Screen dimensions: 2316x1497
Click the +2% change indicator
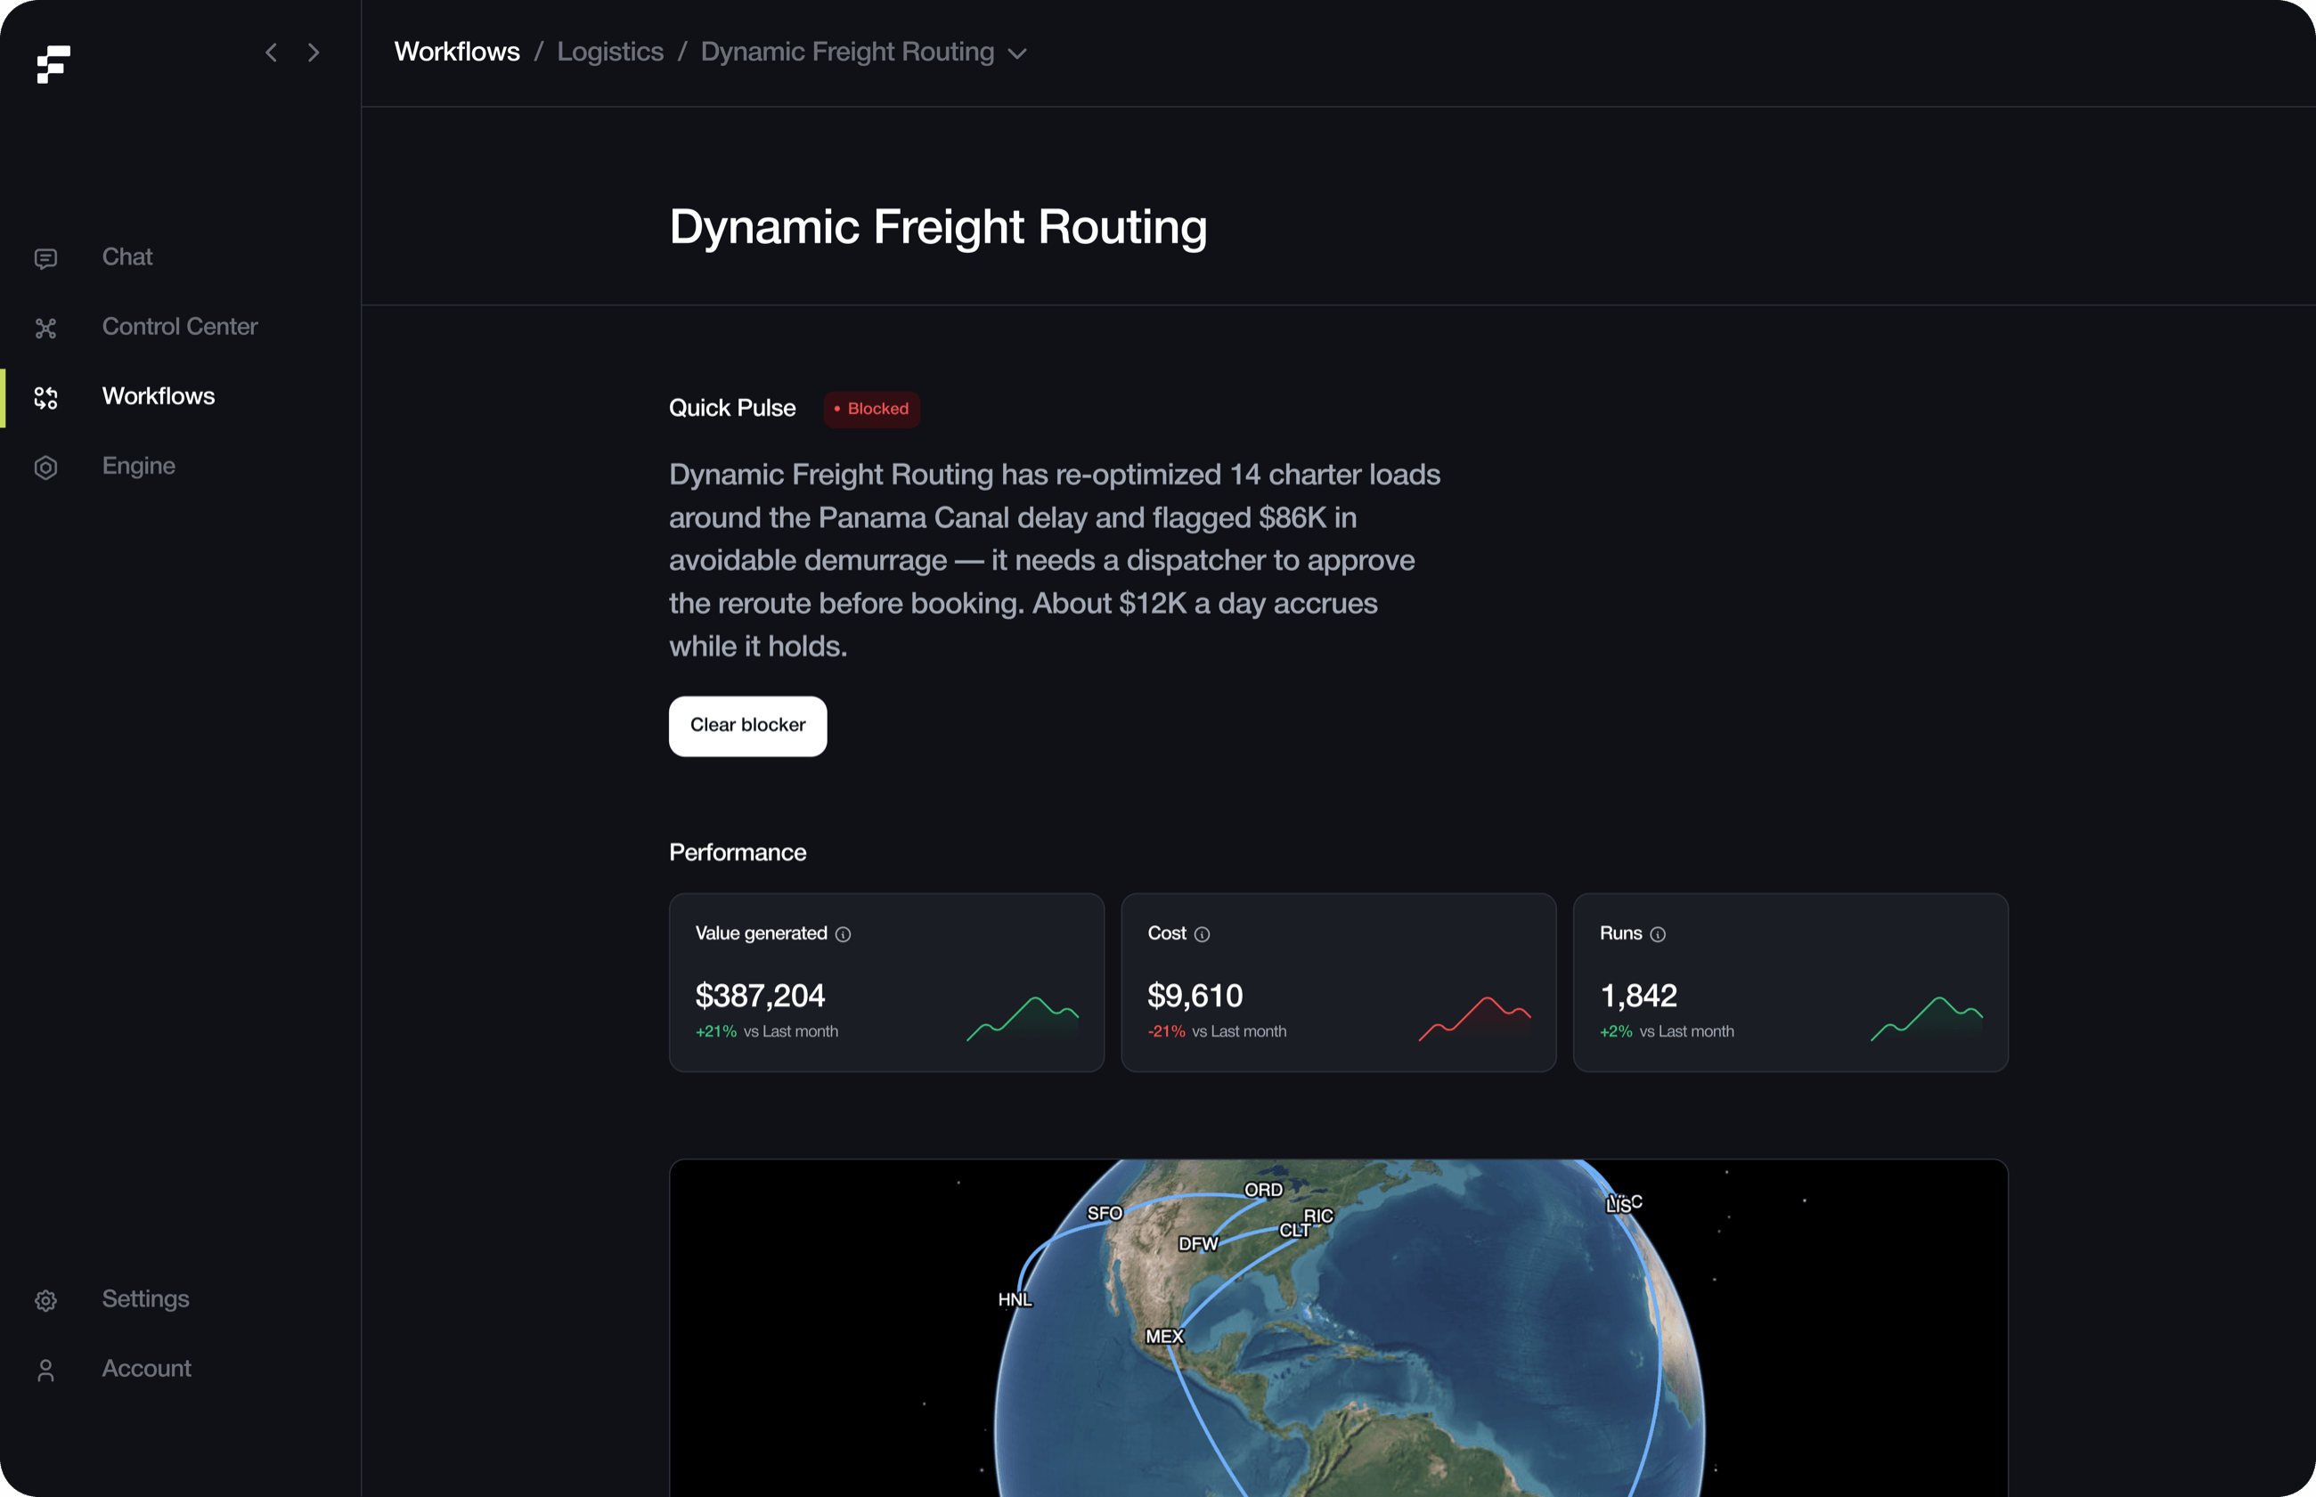[x=1616, y=1031]
